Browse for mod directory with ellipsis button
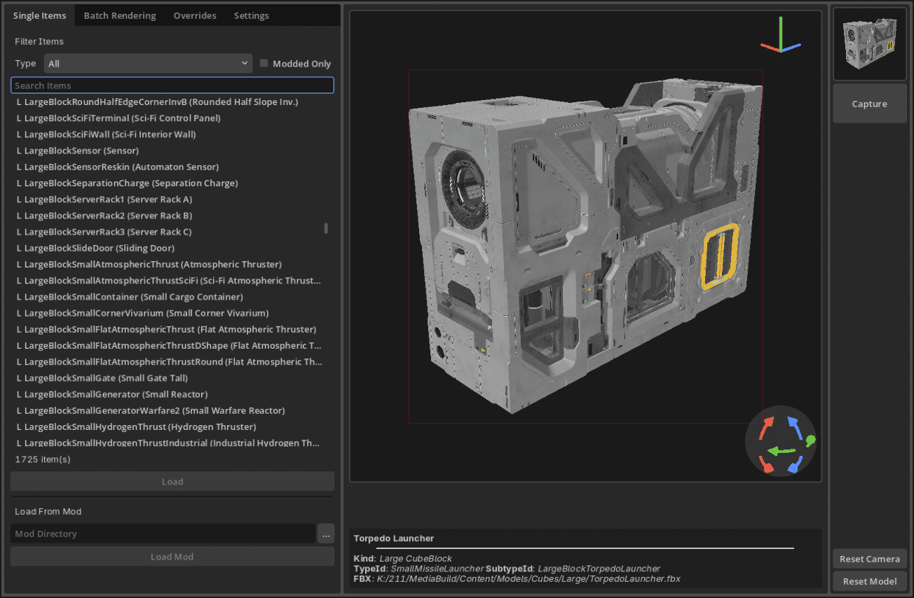This screenshot has height=598, width=914. click(x=325, y=534)
